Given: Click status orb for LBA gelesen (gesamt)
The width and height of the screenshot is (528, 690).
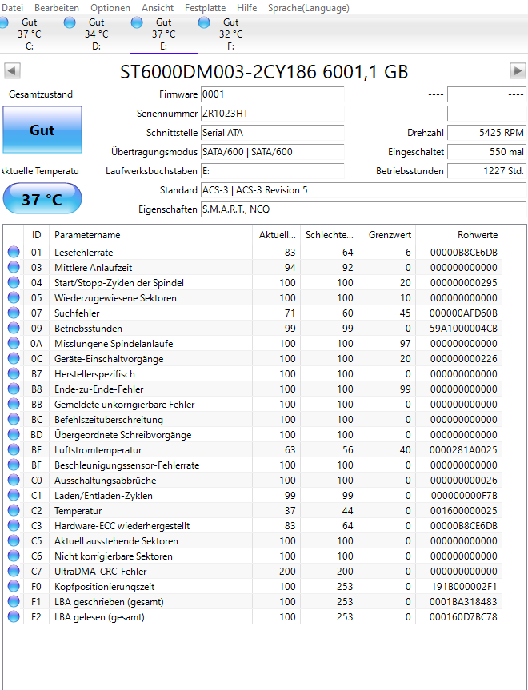Looking at the screenshot, I should (x=14, y=616).
